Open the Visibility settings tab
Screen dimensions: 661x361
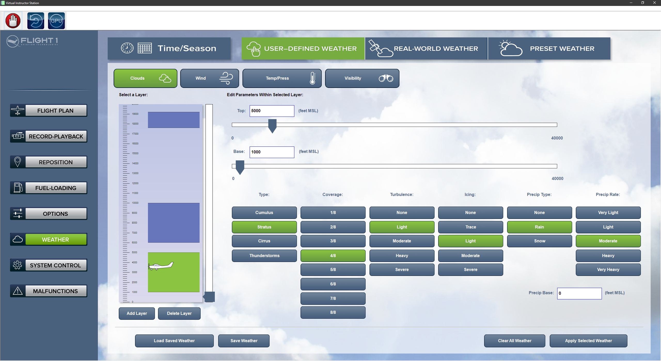click(362, 78)
